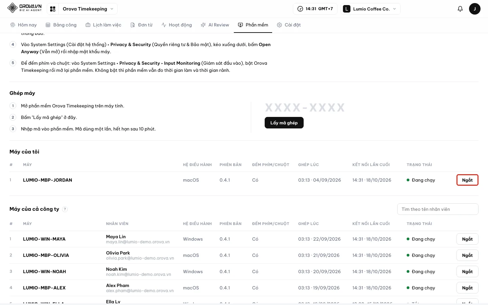Viewport: 488px width, 305px height.
Task: Click the XXXX-XXXX pairing code placeholder
Action: coord(305,108)
